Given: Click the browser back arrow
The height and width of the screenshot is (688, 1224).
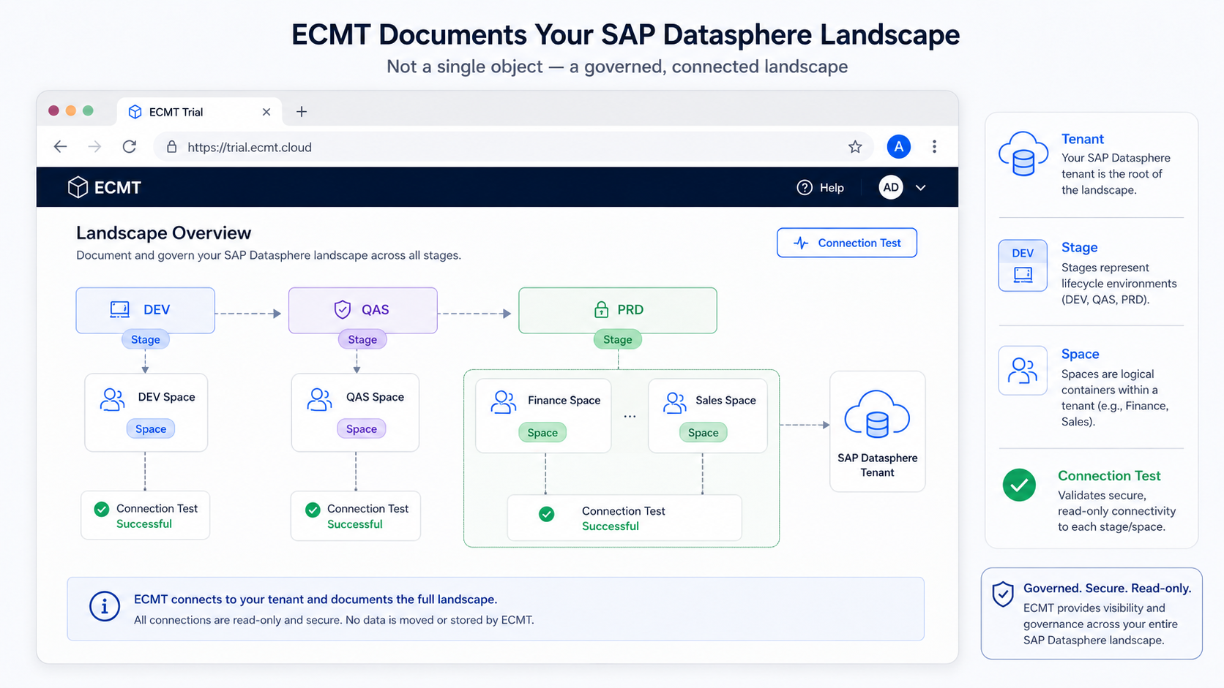Looking at the screenshot, I should pyautogui.click(x=60, y=147).
